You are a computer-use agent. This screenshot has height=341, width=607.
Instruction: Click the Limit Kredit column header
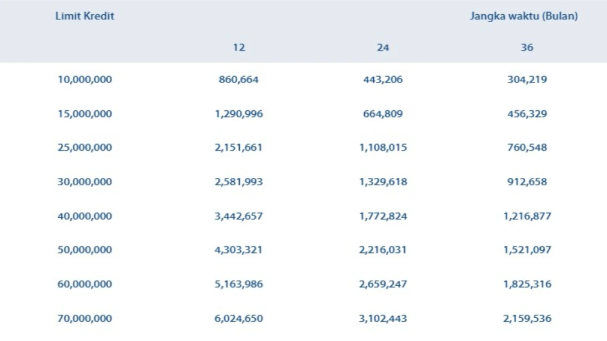tap(85, 16)
